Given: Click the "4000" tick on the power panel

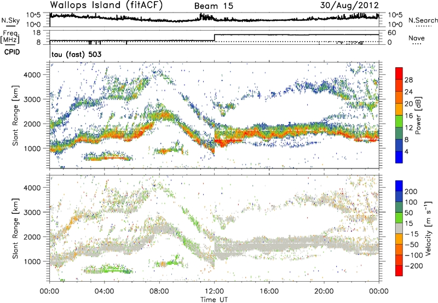Looking at the screenshot, I should click(32, 75).
